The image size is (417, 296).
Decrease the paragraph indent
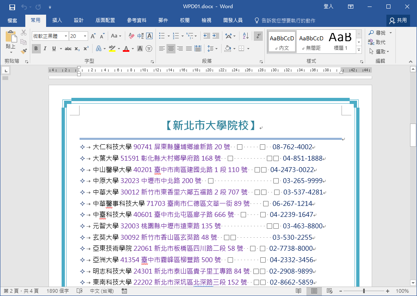point(206,36)
